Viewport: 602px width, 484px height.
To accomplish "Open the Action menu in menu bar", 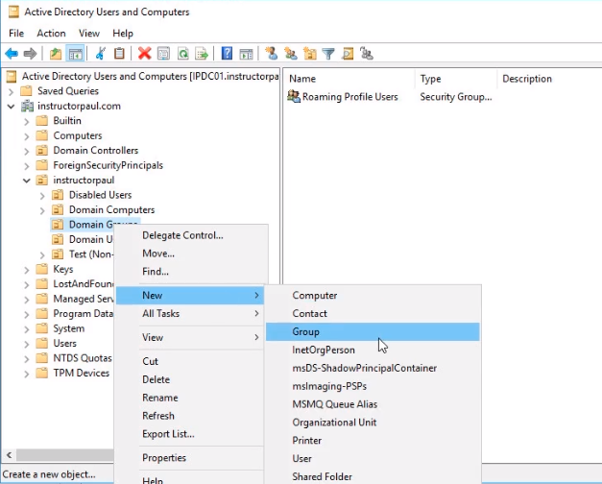I will (51, 34).
